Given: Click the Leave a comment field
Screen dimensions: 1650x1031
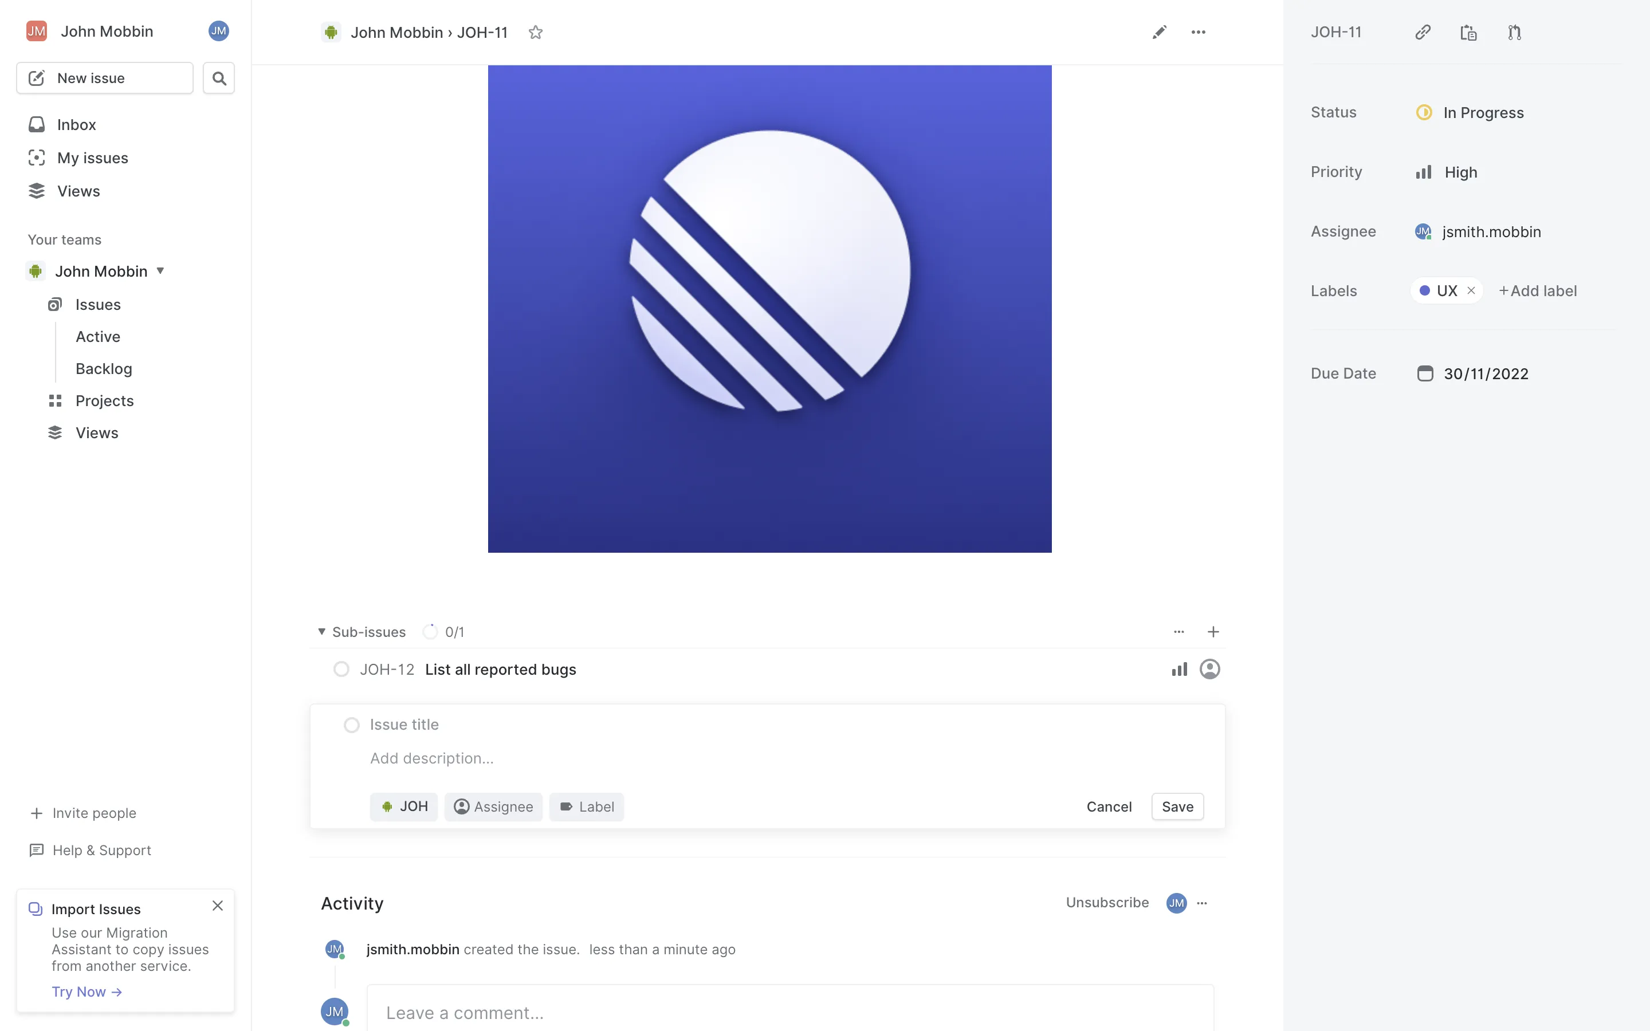Looking at the screenshot, I should pos(789,1013).
